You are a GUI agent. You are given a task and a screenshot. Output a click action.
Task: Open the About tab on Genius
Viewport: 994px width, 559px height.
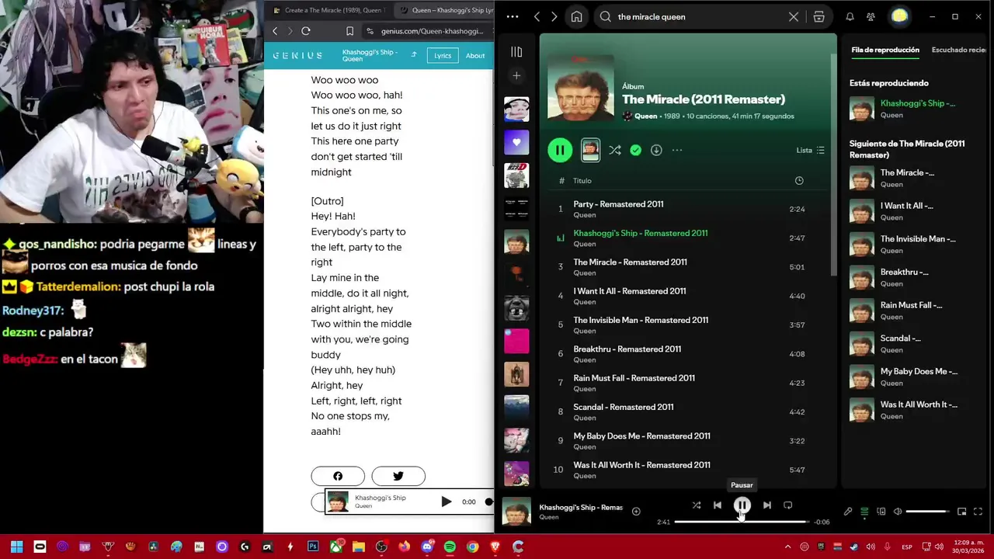475,55
